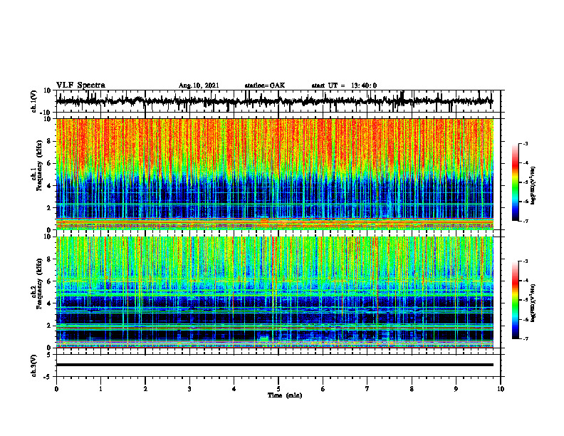This screenshot has height=436, width=564.
Task: Click the '2' kHz tick on ch.2 frequency axis
Action: pos(50,326)
